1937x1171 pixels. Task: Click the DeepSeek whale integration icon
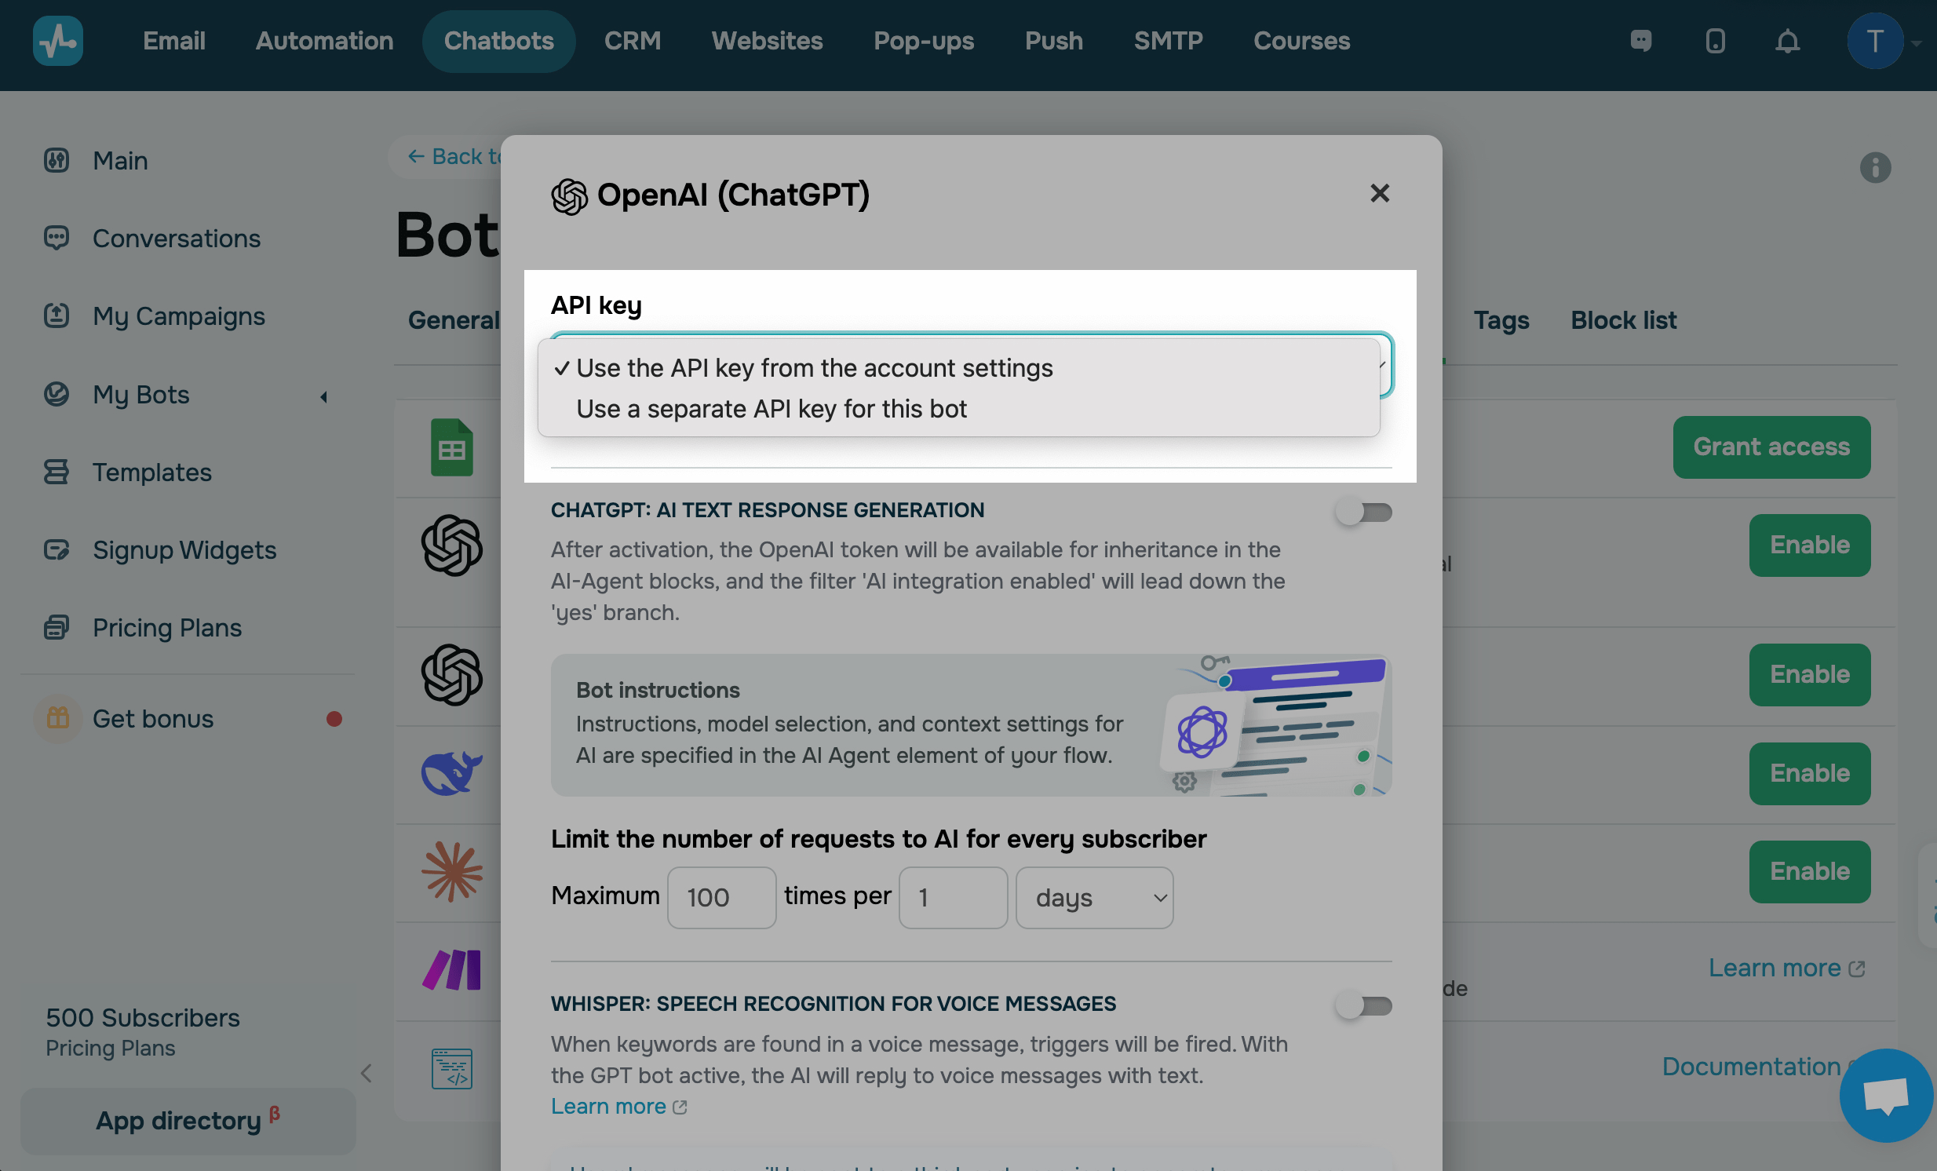[x=451, y=773]
